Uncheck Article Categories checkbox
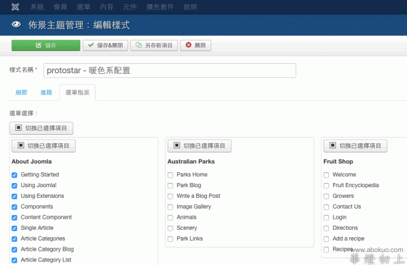The width and height of the screenshot is (407, 265). click(14, 239)
